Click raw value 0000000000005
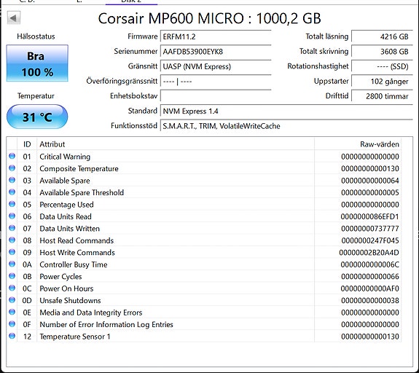Viewport: 419px width, 373px height. (x=370, y=192)
